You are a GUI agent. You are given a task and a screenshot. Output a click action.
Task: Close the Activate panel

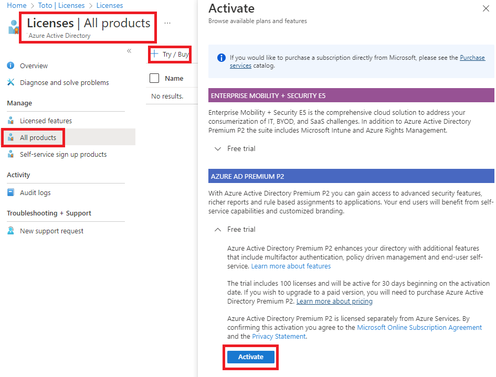tap(486, 8)
